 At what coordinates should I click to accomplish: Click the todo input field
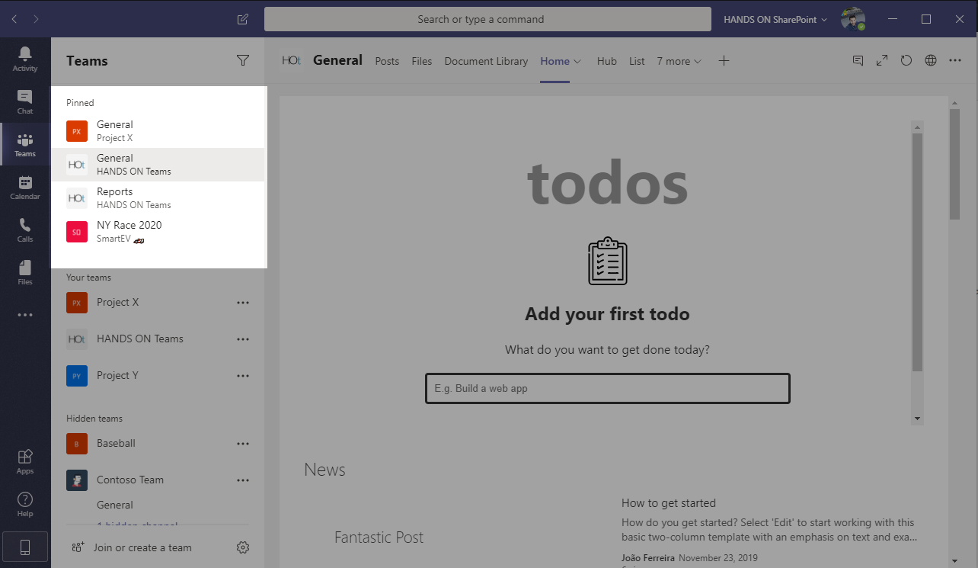(607, 388)
